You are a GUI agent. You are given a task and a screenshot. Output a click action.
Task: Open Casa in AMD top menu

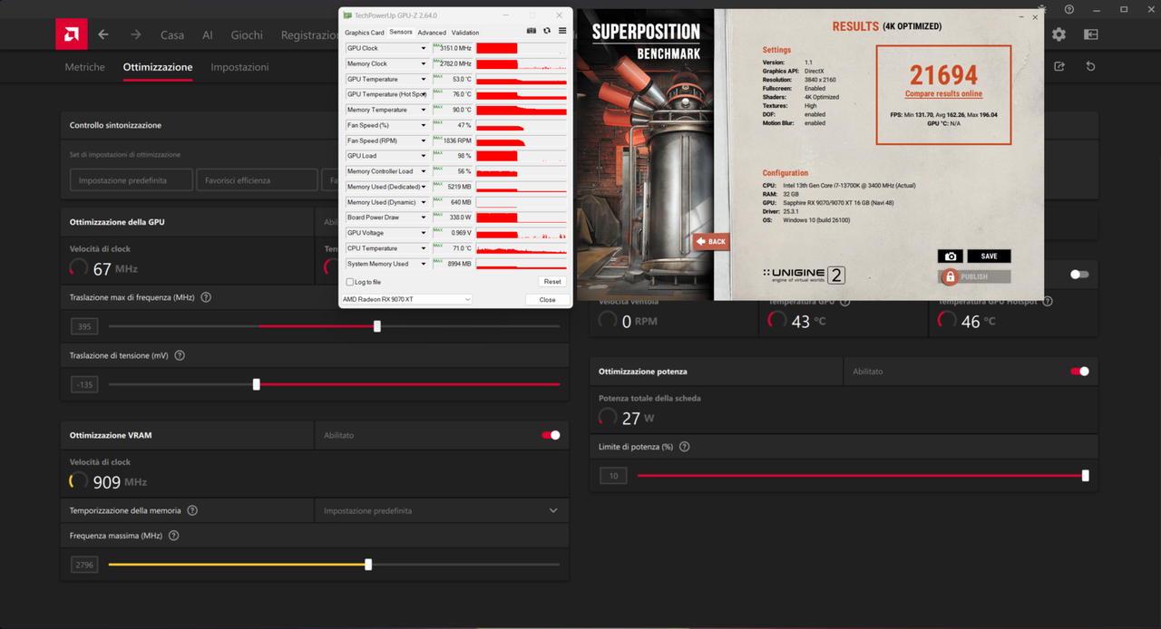point(172,35)
